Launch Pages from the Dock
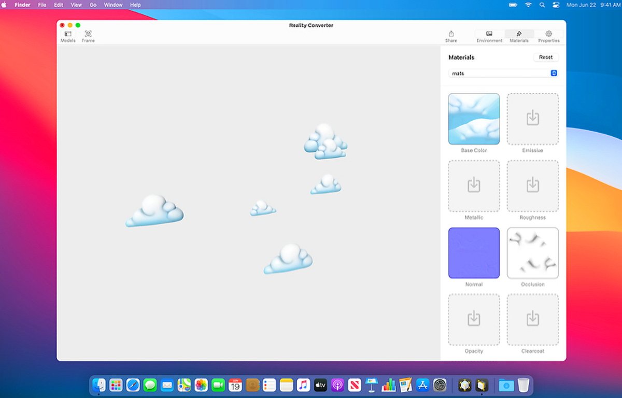 [x=405, y=385]
